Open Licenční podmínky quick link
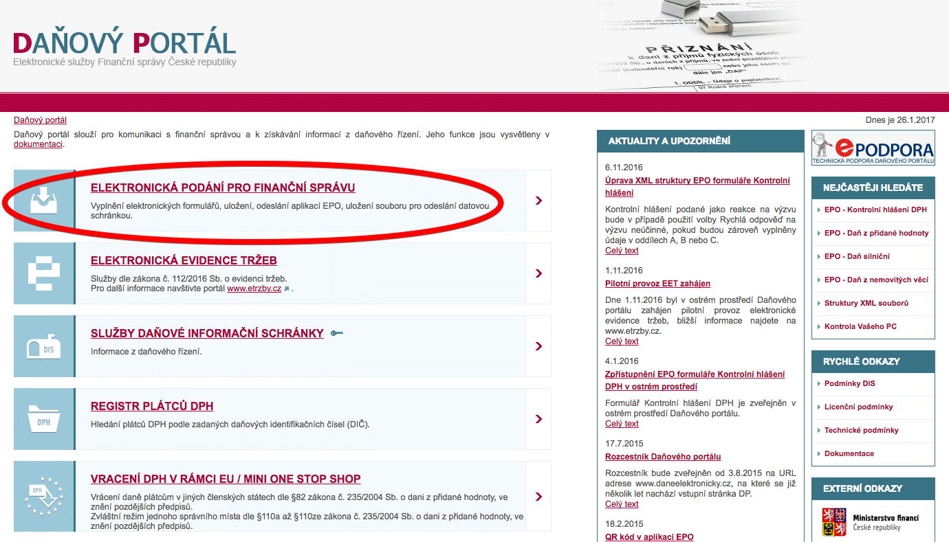The height and width of the screenshot is (542, 949). [x=858, y=407]
